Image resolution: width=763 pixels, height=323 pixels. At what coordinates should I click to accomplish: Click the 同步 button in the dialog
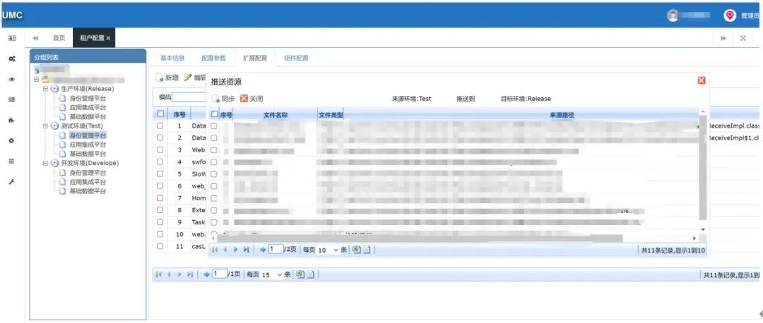[x=223, y=99]
